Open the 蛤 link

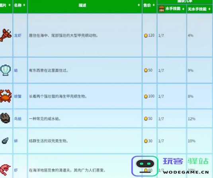click(x=16, y=70)
